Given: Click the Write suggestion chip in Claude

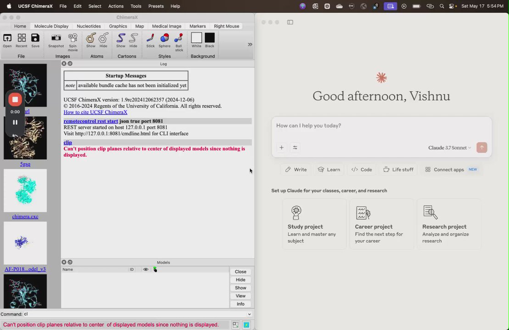Looking at the screenshot, I should click(296, 170).
